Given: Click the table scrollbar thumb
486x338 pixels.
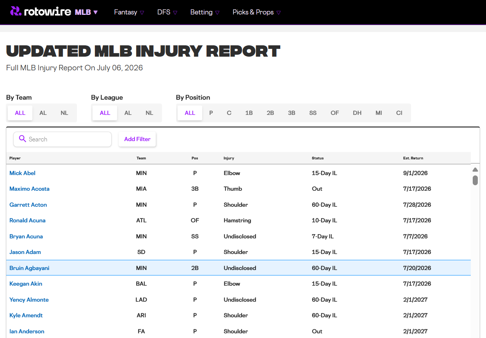Looking at the screenshot, I should 475,180.
